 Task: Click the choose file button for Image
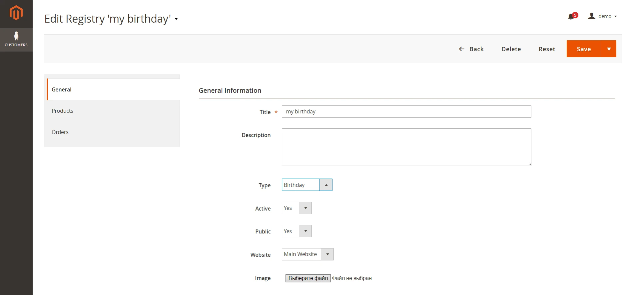[308, 278]
